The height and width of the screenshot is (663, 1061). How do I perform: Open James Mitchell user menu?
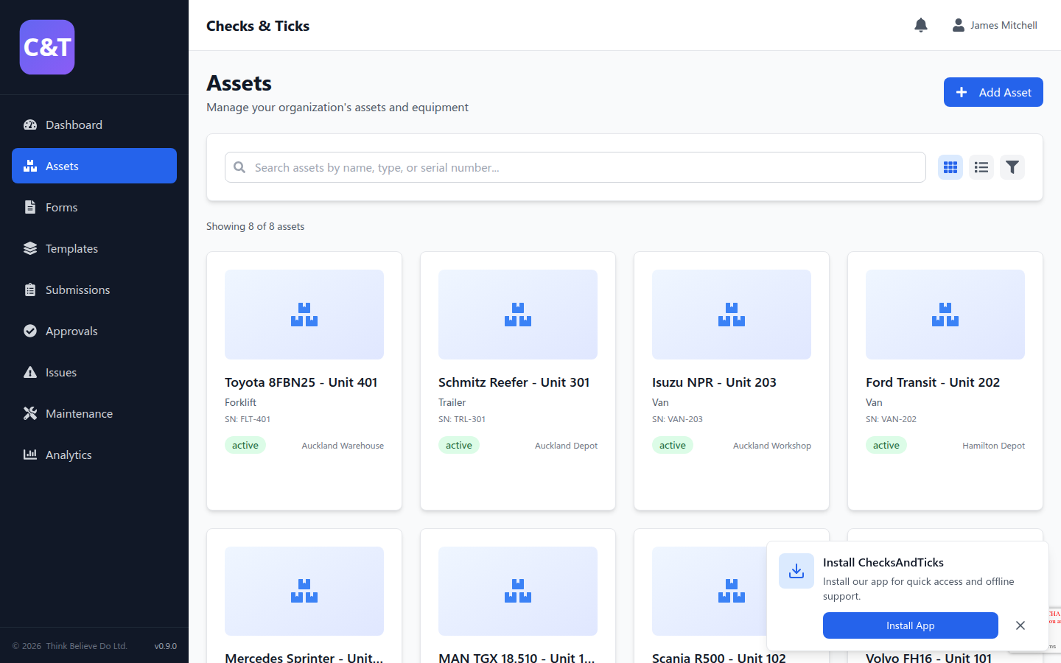pyautogui.click(x=995, y=25)
